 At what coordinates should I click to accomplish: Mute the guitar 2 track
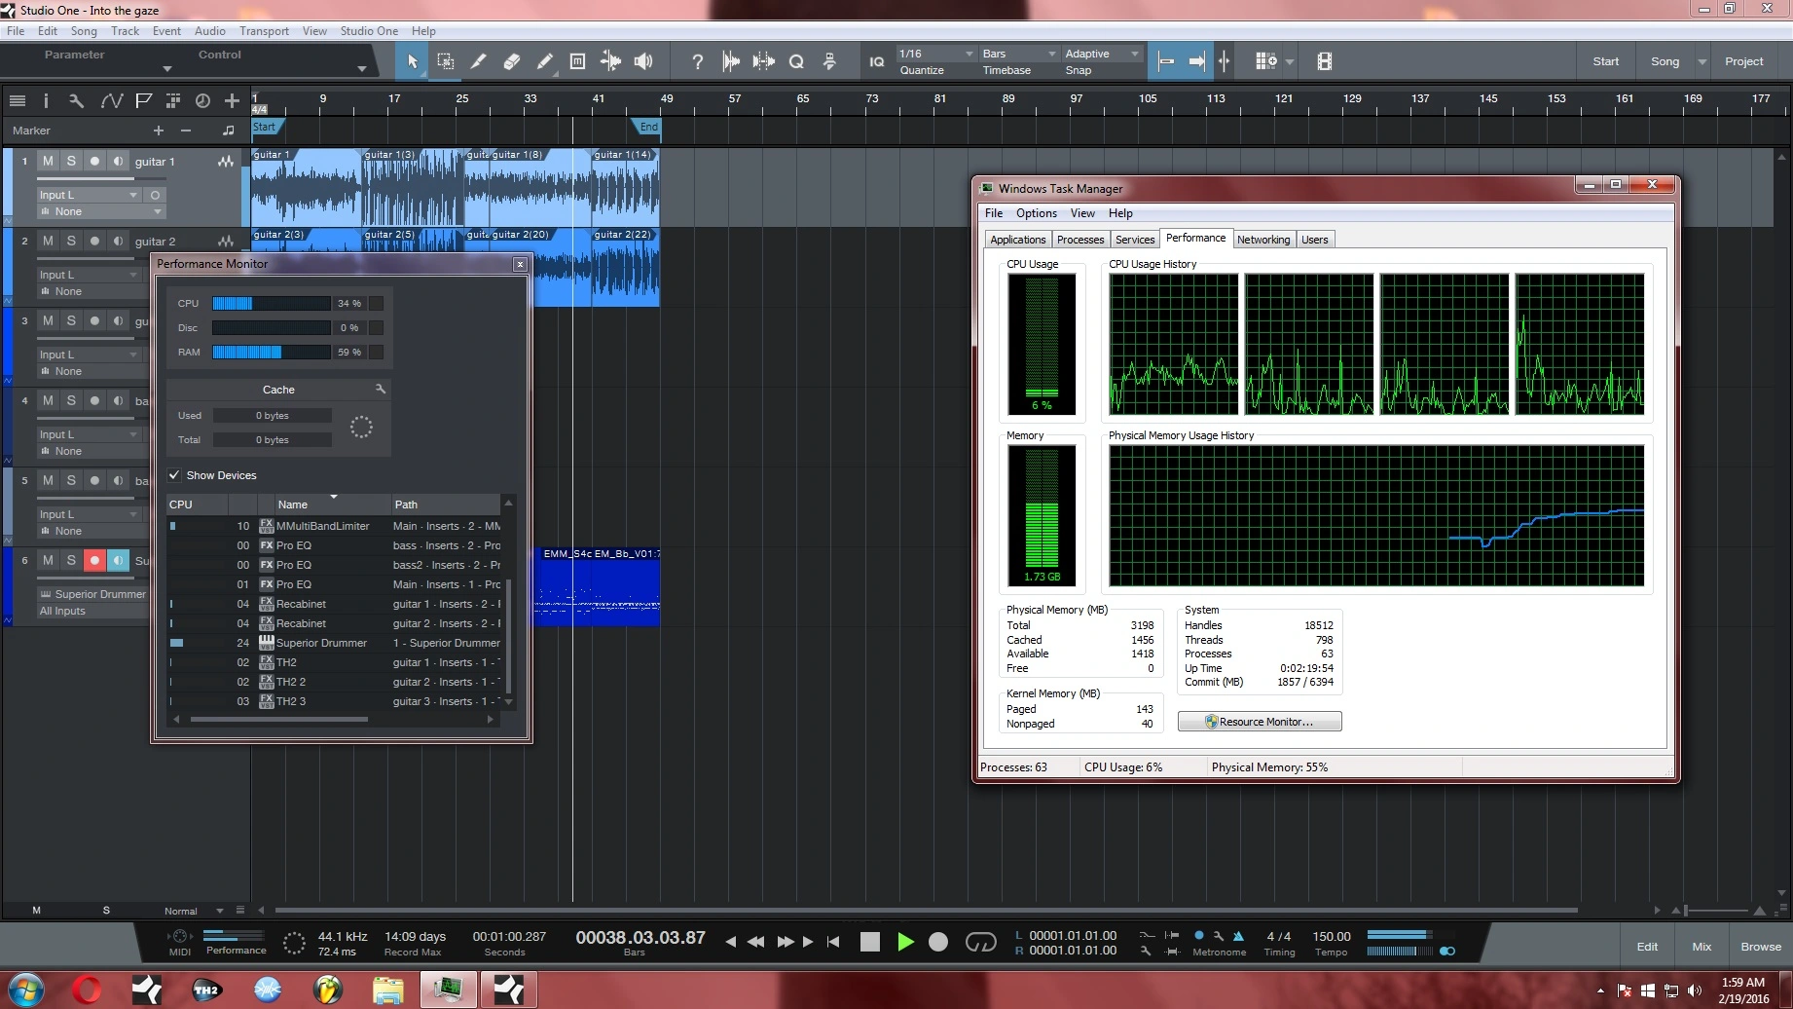[48, 241]
